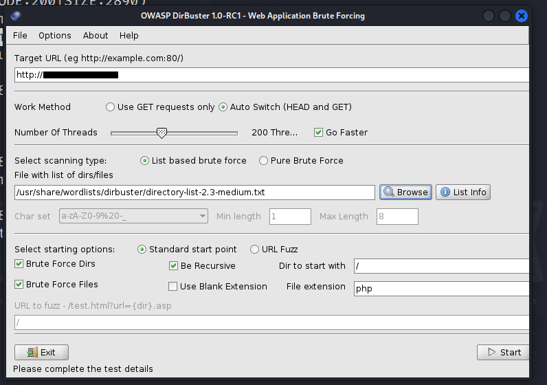Open the Help menu
The height and width of the screenshot is (385, 547).
pyautogui.click(x=129, y=36)
